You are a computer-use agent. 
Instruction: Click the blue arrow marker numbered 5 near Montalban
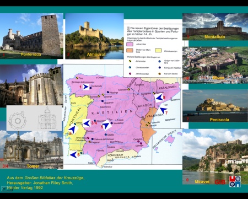coord(106,125)
